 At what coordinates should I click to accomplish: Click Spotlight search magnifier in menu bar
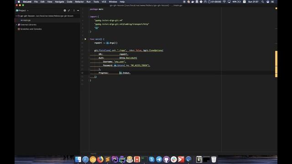[x=263, y=2]
